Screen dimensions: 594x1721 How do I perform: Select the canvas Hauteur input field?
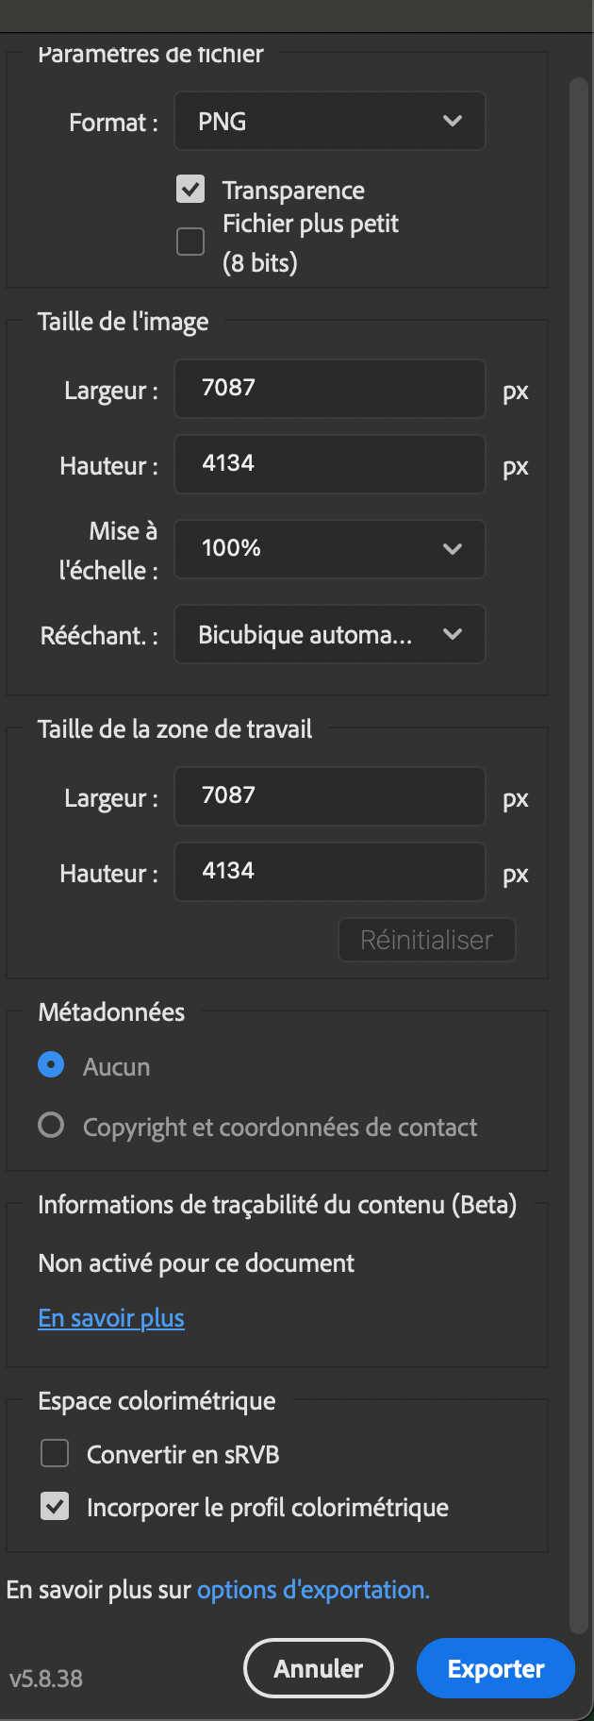pyautogui.click(x=329, y=872)
